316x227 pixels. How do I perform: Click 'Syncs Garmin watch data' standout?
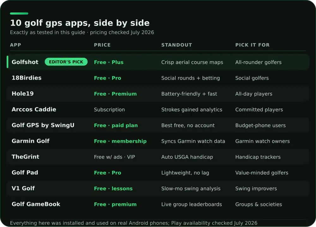click(193, 141)
